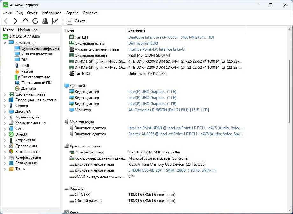
Task: Click the battery icon next to Электропитание
Action: 17,77
